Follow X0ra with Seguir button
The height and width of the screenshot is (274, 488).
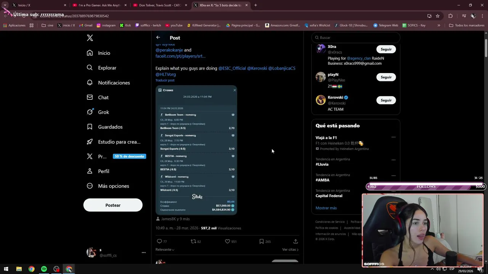coord(386,49)
